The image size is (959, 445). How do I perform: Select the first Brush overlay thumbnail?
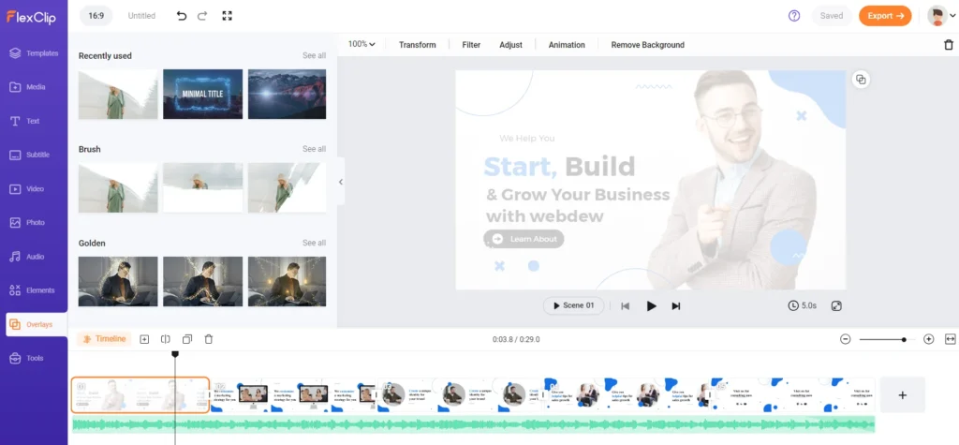coord(118,187)
